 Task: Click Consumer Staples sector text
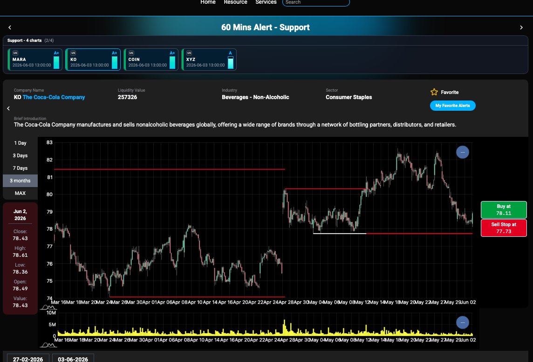(349, 97)
